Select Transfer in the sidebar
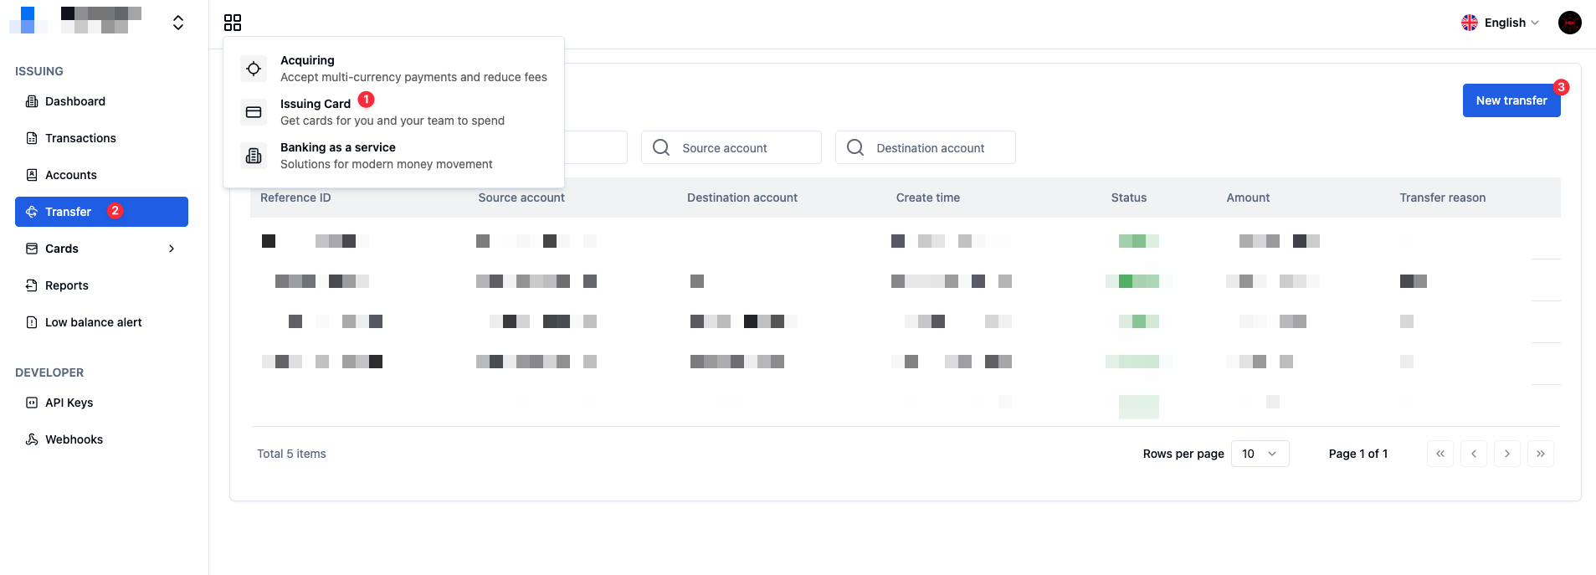 point(101,212)
